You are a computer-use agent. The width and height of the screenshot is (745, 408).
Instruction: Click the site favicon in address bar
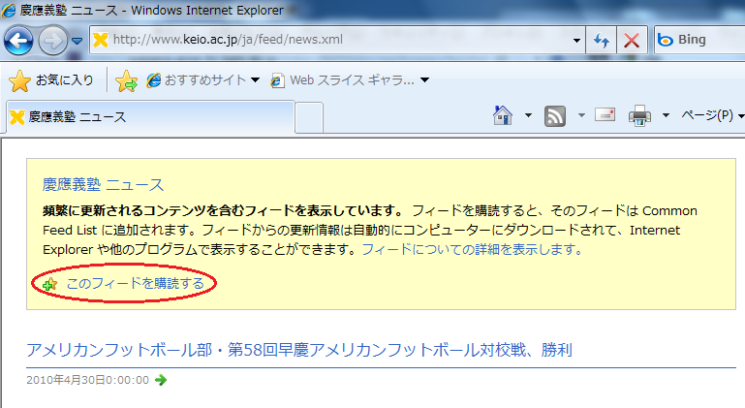[x=101, y=40]
